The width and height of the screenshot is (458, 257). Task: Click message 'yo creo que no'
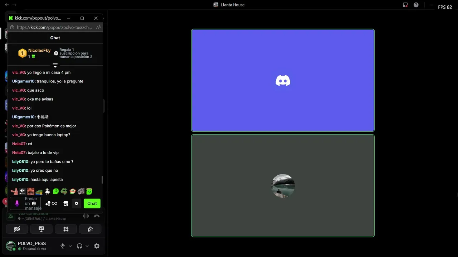pos(44,171)
